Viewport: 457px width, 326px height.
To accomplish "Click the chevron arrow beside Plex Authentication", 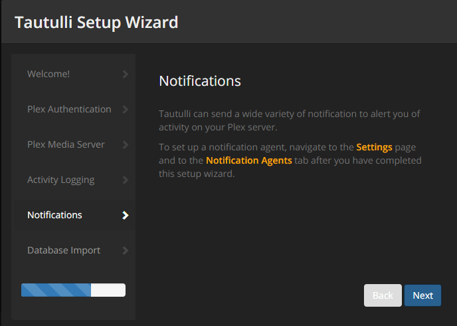I will pyautogui.click(x=126, y=109).
